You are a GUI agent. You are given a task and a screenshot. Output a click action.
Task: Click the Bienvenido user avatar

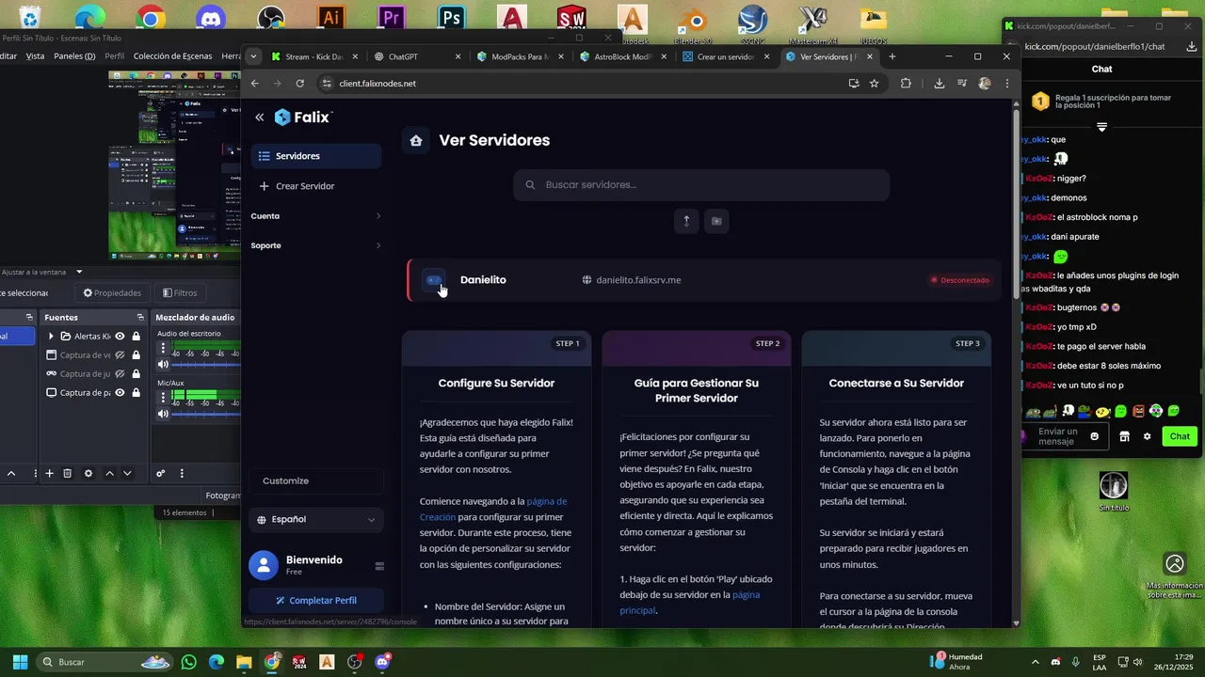264,565
